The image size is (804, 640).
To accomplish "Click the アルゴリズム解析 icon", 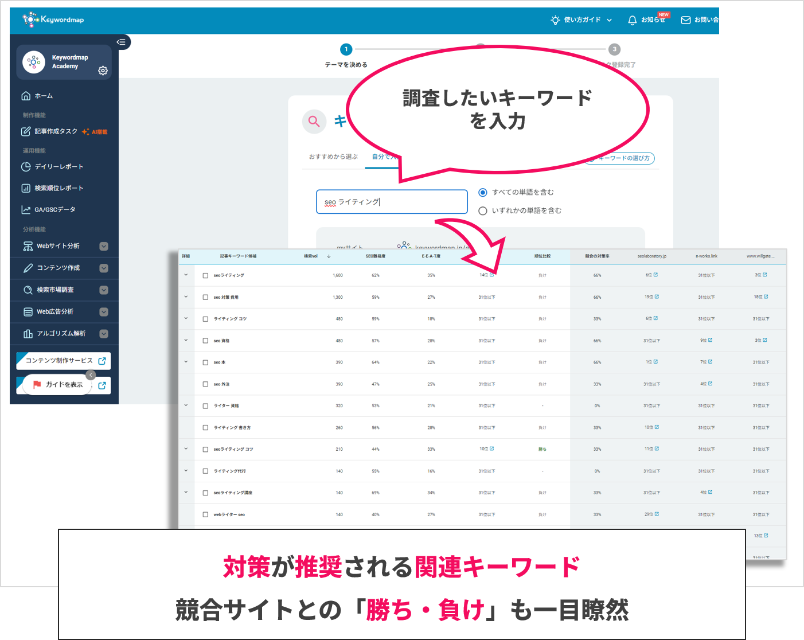I will point(28,334).
